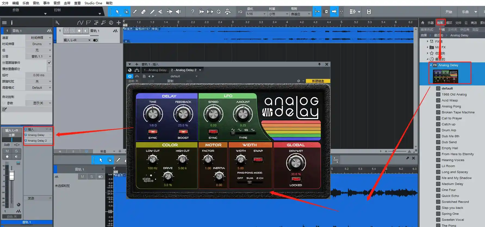Click plus icon in plugin window title bar

coord(137,64)
